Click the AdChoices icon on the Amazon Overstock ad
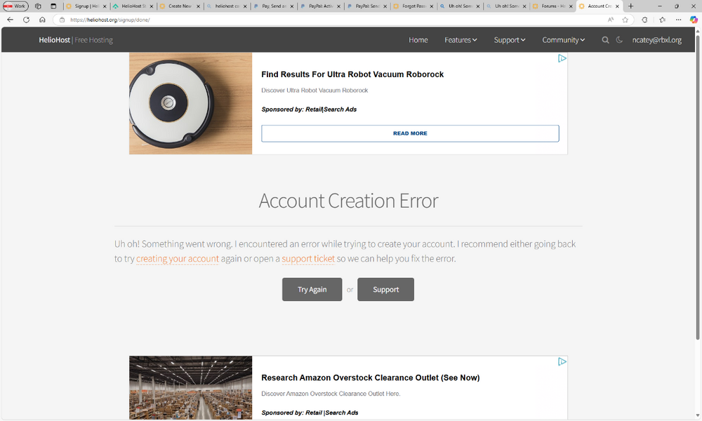The height and width of the screenshot is (421, 702). (x=562, y=361)
